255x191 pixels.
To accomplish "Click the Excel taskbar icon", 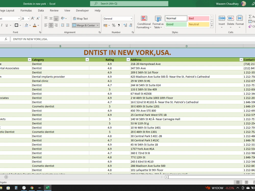I will (x=47, y=188).
